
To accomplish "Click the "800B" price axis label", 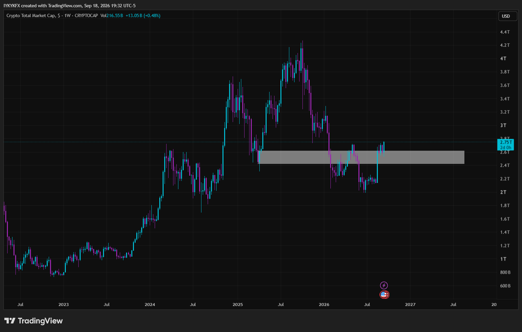I will point(505,272).
